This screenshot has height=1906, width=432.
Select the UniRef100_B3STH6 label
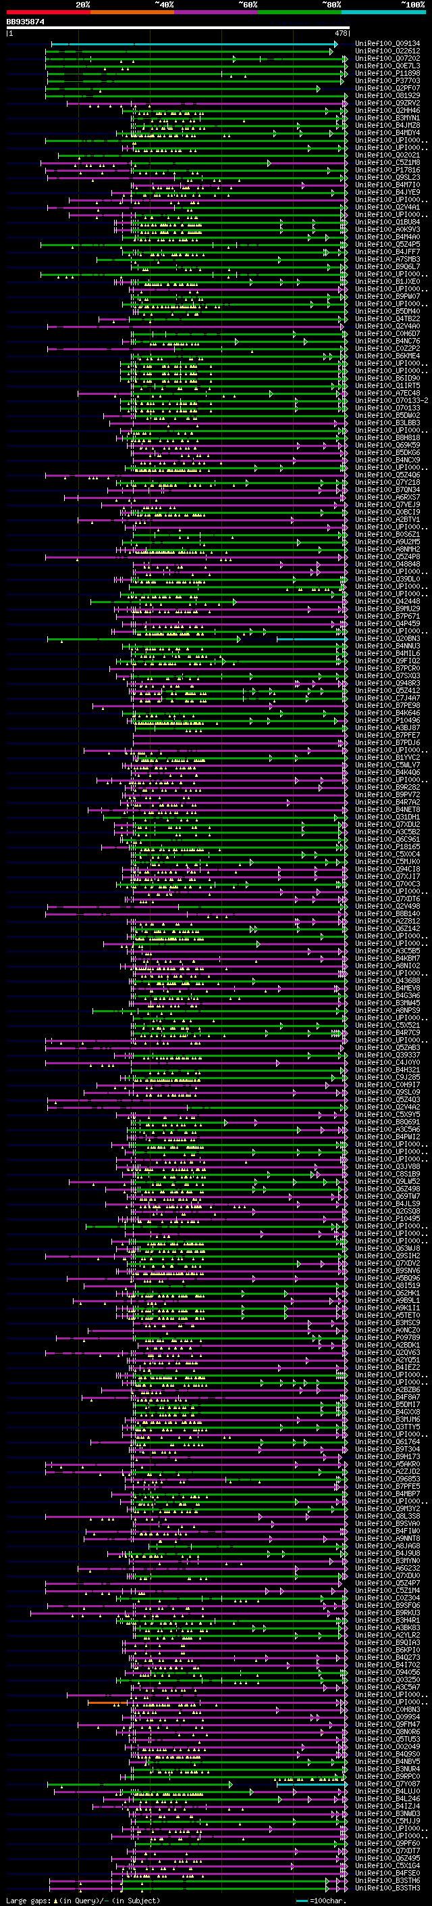[387, 1880]
